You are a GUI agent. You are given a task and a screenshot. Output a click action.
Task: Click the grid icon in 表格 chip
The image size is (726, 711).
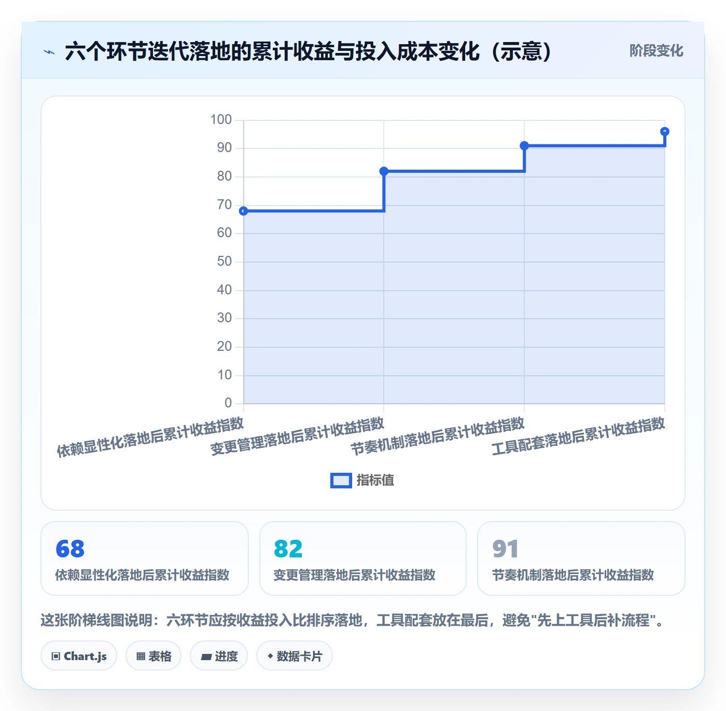tap(141, 657)
